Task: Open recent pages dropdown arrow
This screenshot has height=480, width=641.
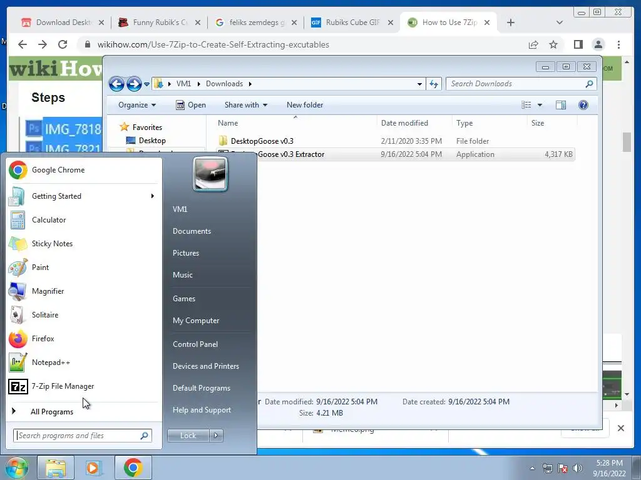Action: pos(146,84)
